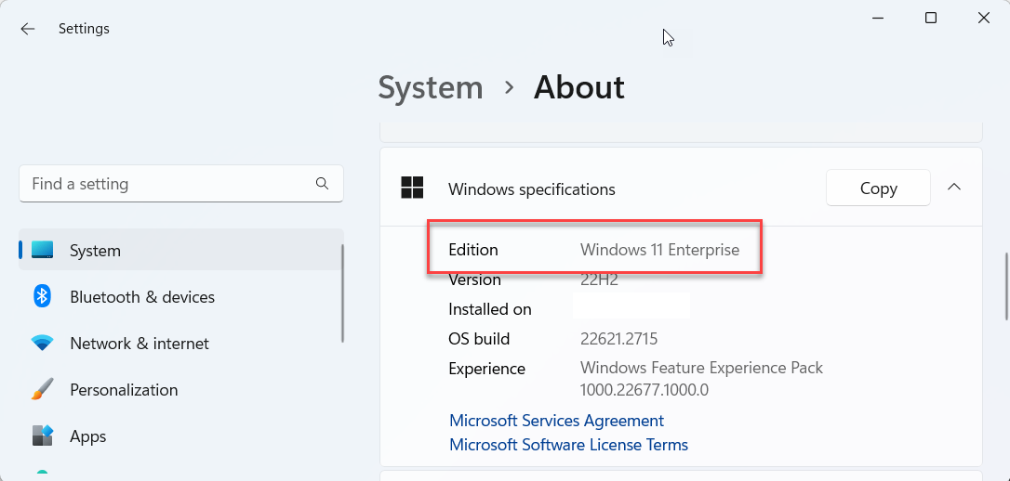Viewport: 1010px width, 481px height.
Task: Click the Windows specifications heading
Action: point(531,189)
